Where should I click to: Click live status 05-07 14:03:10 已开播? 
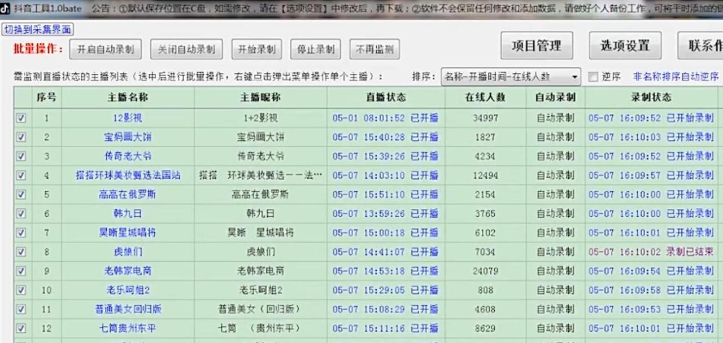tap(385, 175)
